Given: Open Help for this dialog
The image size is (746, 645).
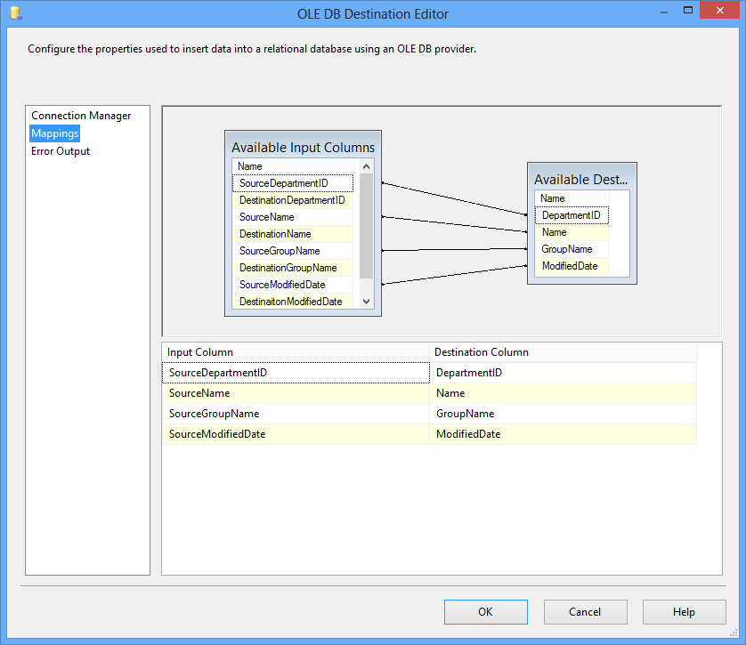Looking at the screenshot, I should click(684, 612).
